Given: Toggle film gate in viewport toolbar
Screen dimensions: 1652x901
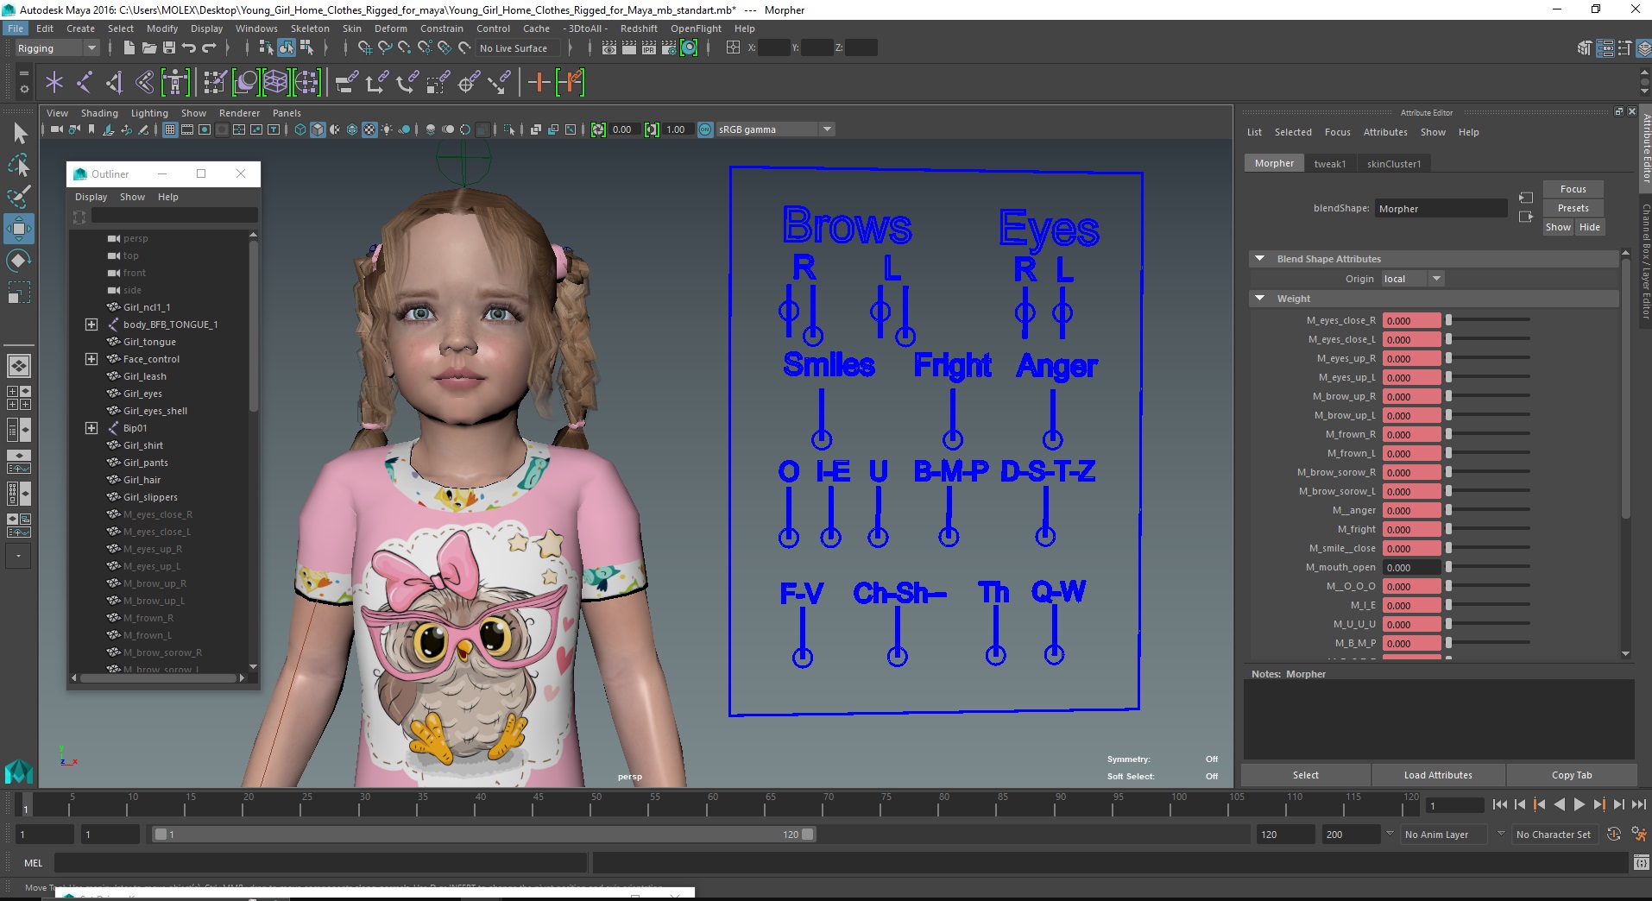Looking at the screenshot, I should click(x=187, y=129).
